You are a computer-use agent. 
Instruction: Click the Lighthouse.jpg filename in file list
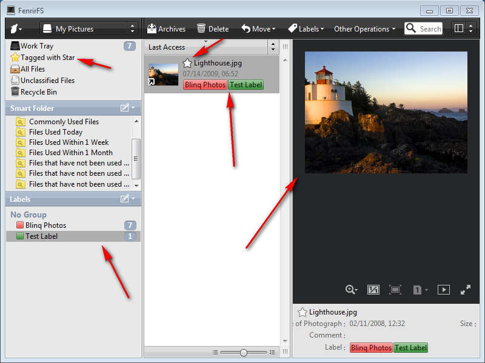pos(218,63)
